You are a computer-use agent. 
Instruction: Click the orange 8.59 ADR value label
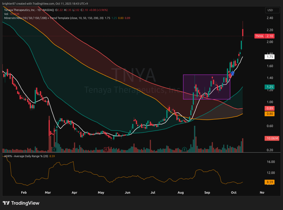(x=269, y=182)
